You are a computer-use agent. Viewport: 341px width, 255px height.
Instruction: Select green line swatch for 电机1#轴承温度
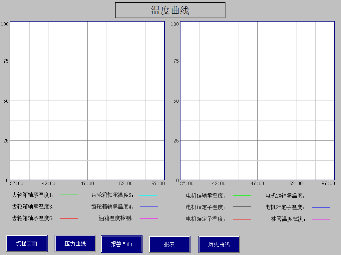(242, 195)
